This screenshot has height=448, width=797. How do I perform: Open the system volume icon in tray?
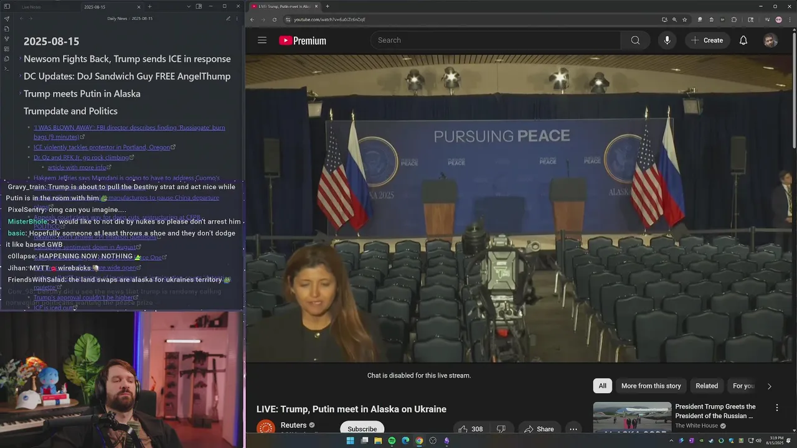[x=758, y=441]
